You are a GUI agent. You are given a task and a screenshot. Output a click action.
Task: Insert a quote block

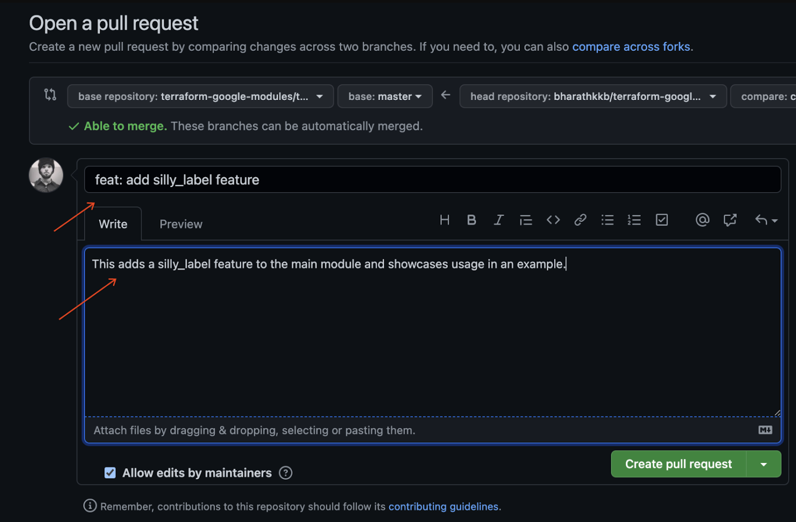coord(525,220)
